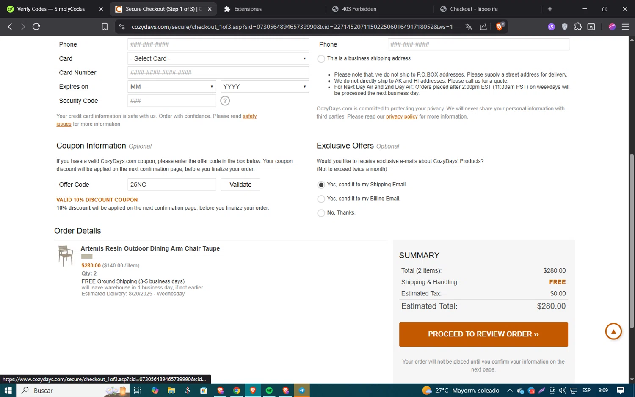Screen dimensions: 635x397
Task: Click the taskbar clock showing 9:09
Action: [x=603, y=390]
